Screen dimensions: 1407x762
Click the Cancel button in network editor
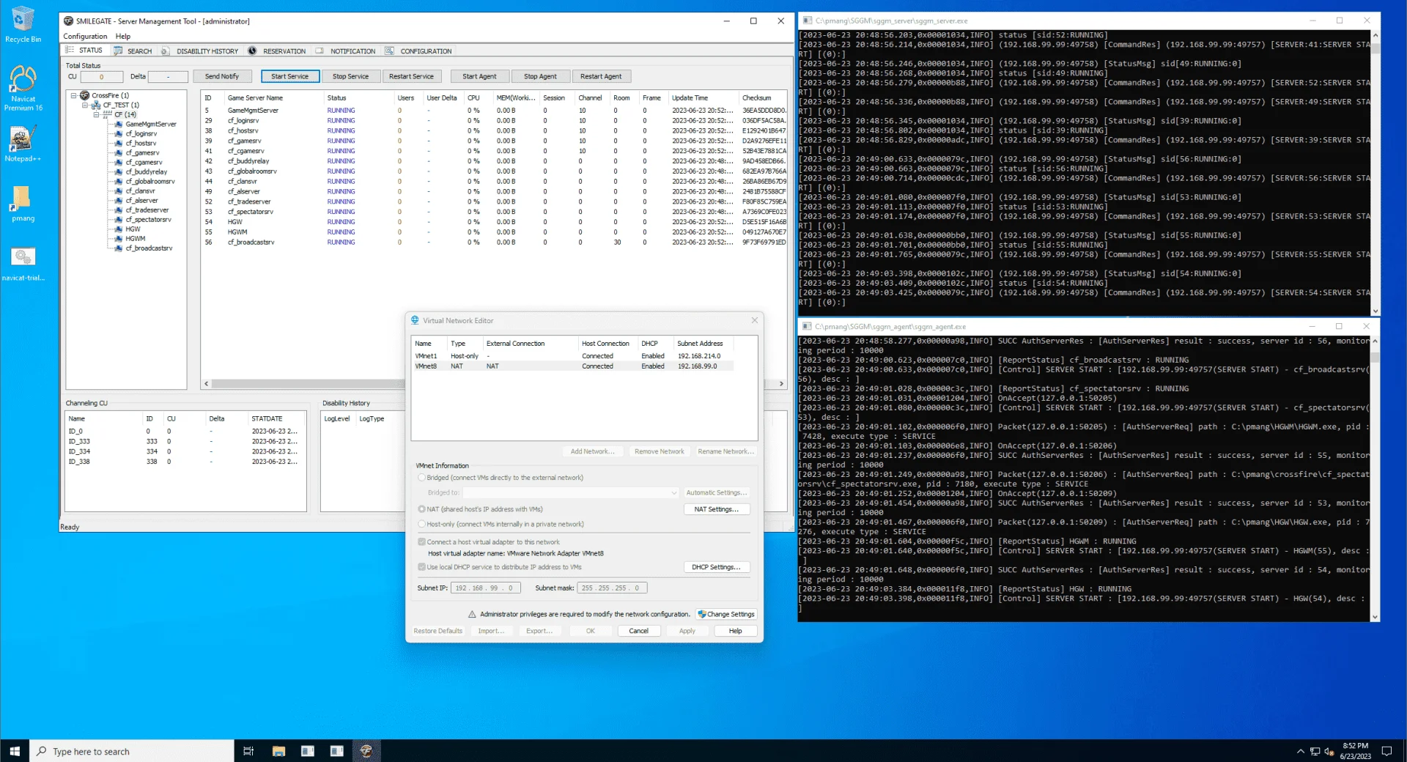[x=638, y=631]
